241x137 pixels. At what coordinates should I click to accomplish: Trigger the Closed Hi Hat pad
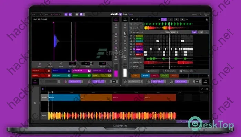82,71
